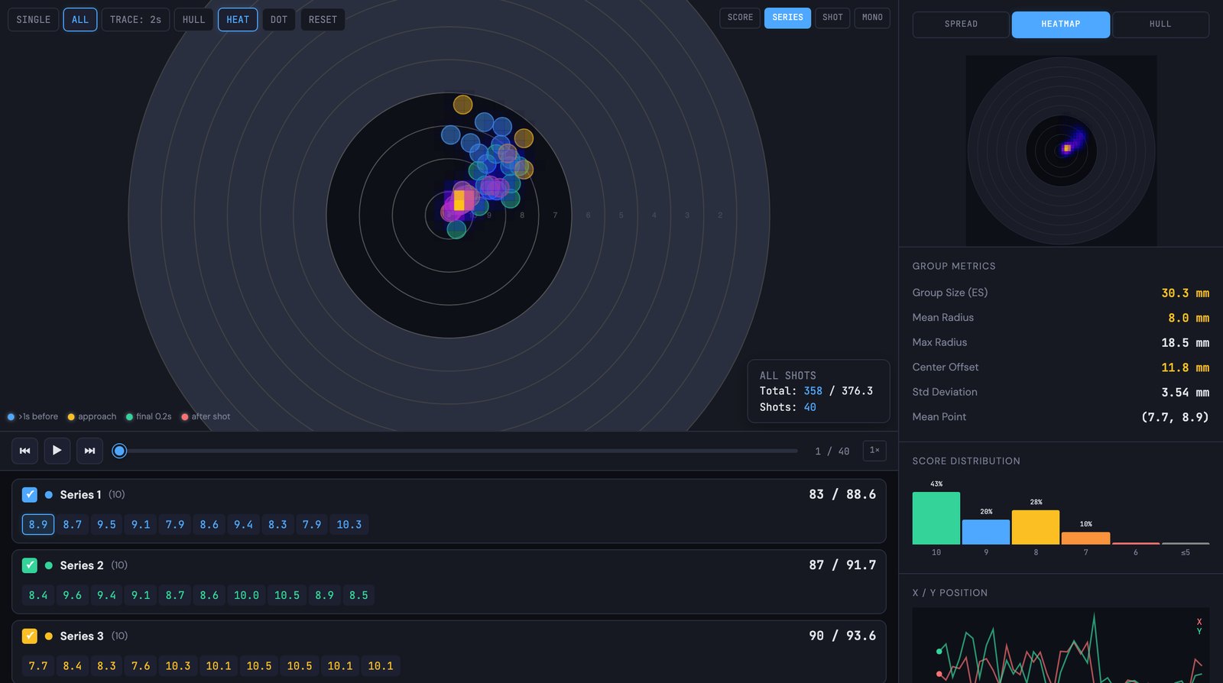The image size is (1223, 683).
Task: Enable the DOT overlay
Action: tap(279, 20)
